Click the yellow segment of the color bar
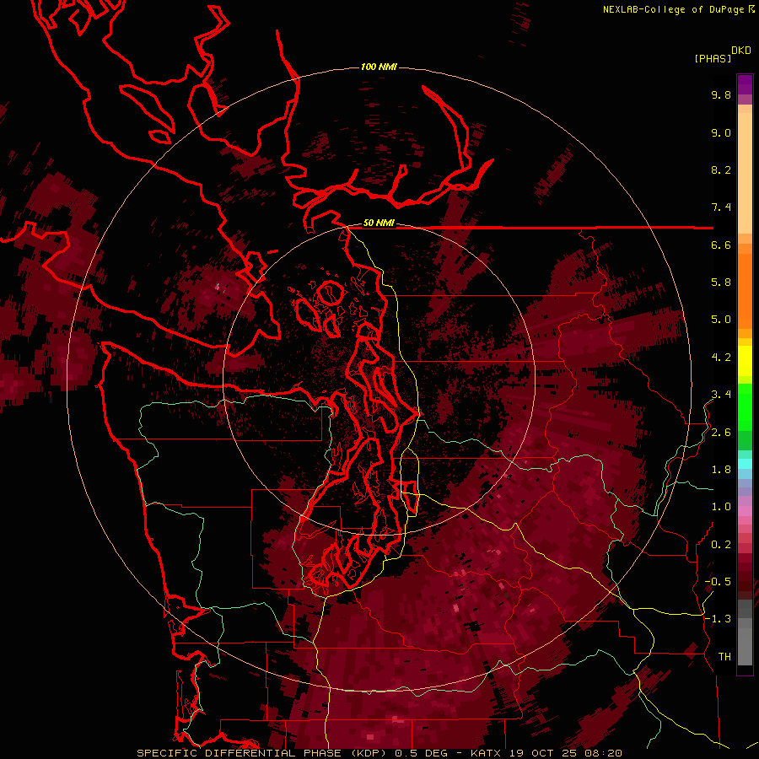This screenshot has height=759, width=759. 745,361
